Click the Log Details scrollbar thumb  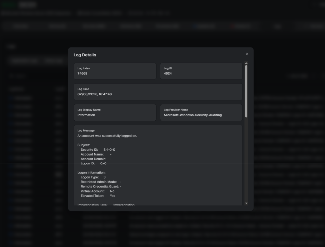246,91
